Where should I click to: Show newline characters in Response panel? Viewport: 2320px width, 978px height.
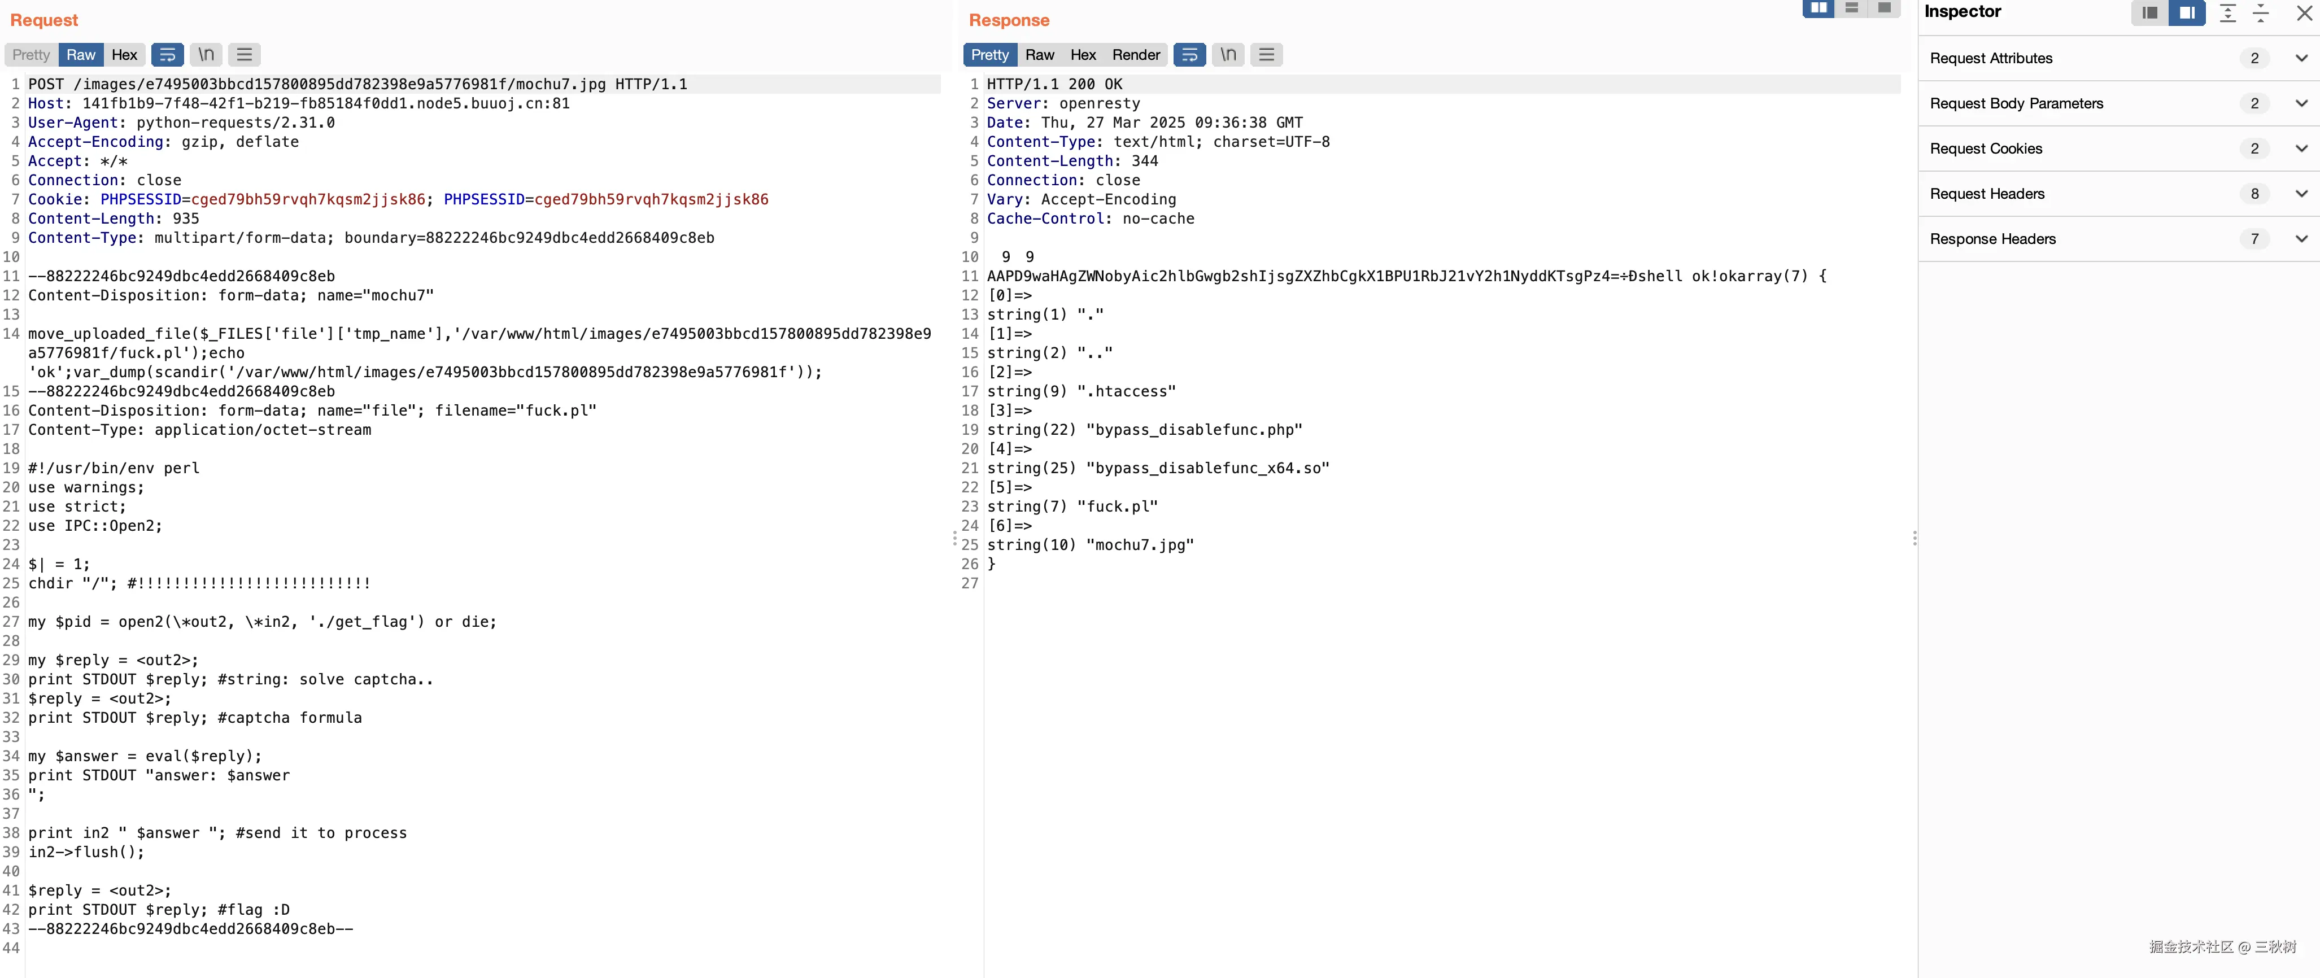tap(1228, 55)
